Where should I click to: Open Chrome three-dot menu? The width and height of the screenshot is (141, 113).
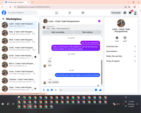138,7
